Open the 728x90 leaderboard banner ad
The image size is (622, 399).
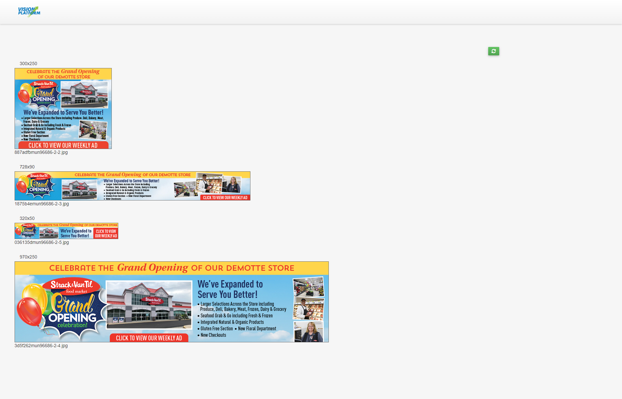point(132,186)
